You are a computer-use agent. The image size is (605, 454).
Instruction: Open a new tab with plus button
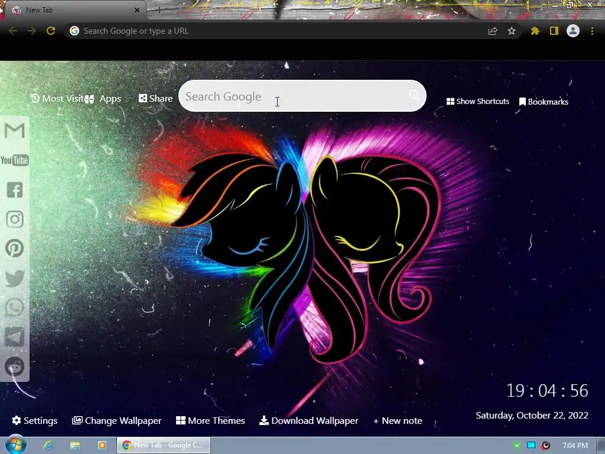pos(160,10)
